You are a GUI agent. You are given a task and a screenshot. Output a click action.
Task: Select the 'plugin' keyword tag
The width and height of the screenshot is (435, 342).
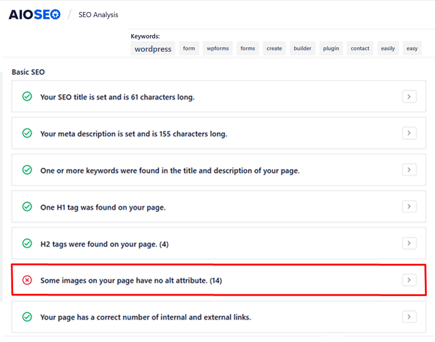coord(331,48)
